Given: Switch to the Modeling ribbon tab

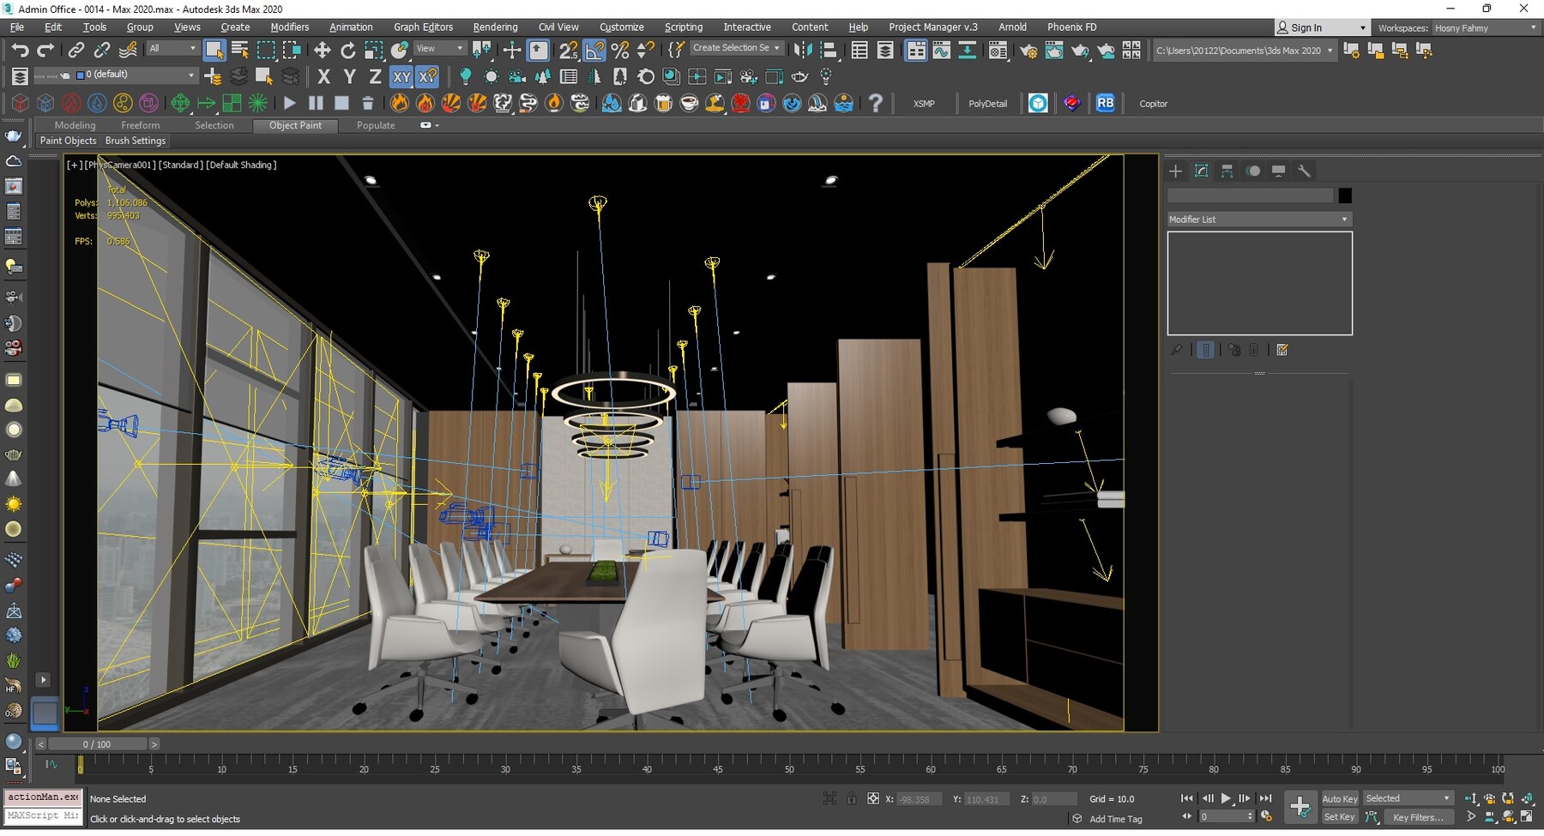Looking at the screenshot, I should tap(75, 125).
